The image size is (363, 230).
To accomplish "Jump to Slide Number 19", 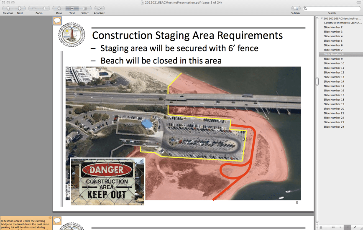I will click(x=334, y=104).
